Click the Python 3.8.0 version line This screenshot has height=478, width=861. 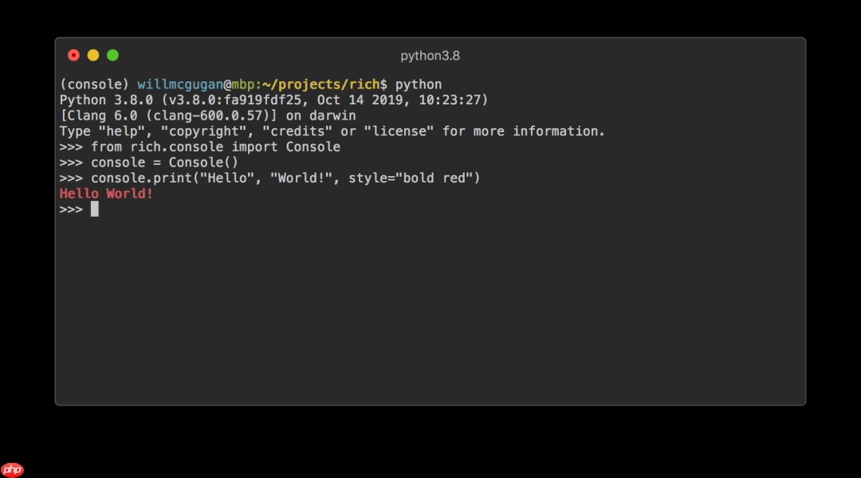click(x=273, y=100)
